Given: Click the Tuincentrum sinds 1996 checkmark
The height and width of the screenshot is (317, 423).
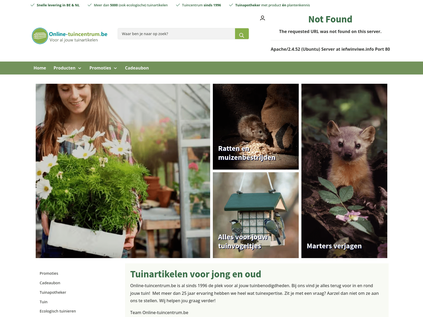Looking at the screenshot, I should pos(178,5).
